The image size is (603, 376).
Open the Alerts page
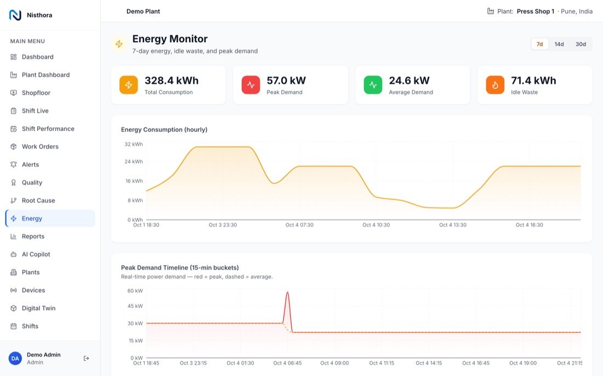50,165
